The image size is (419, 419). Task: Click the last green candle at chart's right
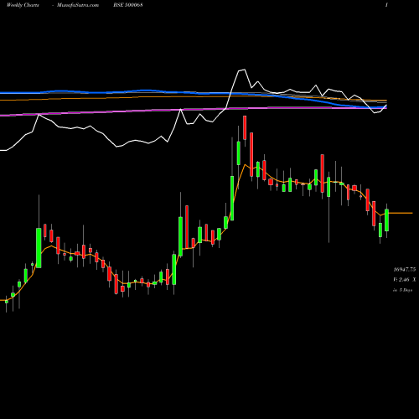(386, 220)
